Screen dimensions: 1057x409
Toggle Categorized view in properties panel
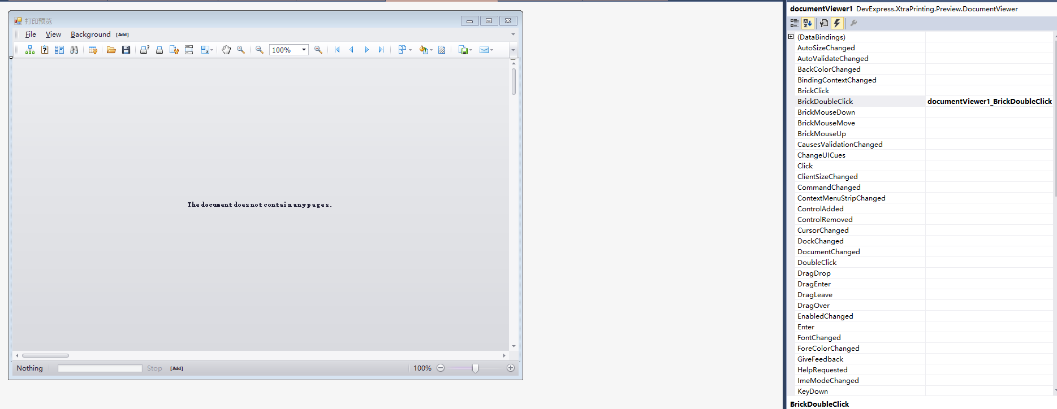point(795,23)
